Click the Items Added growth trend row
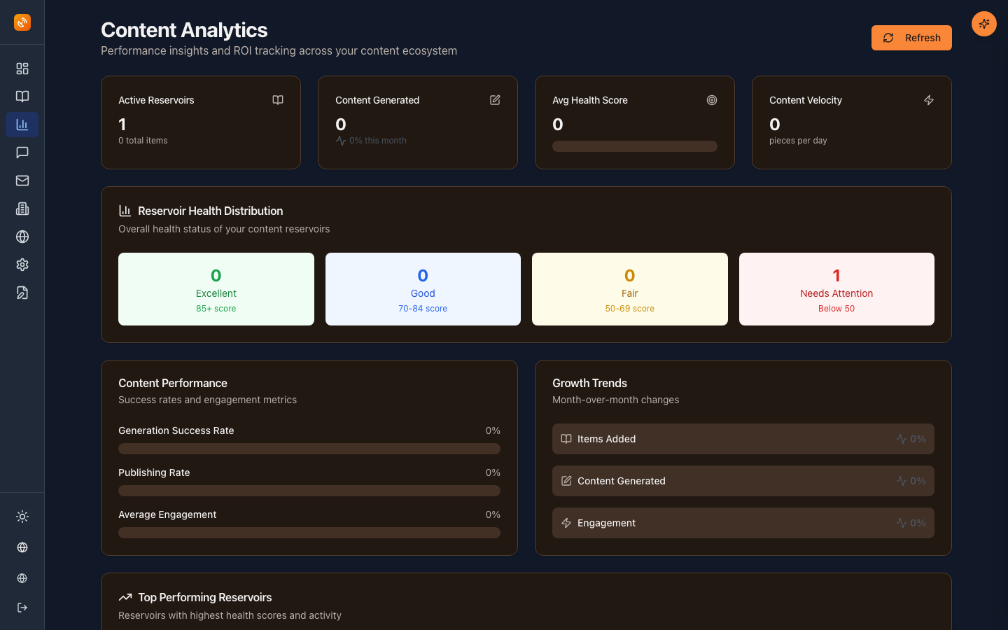The image size is (1008, 630). pos(743,439)
